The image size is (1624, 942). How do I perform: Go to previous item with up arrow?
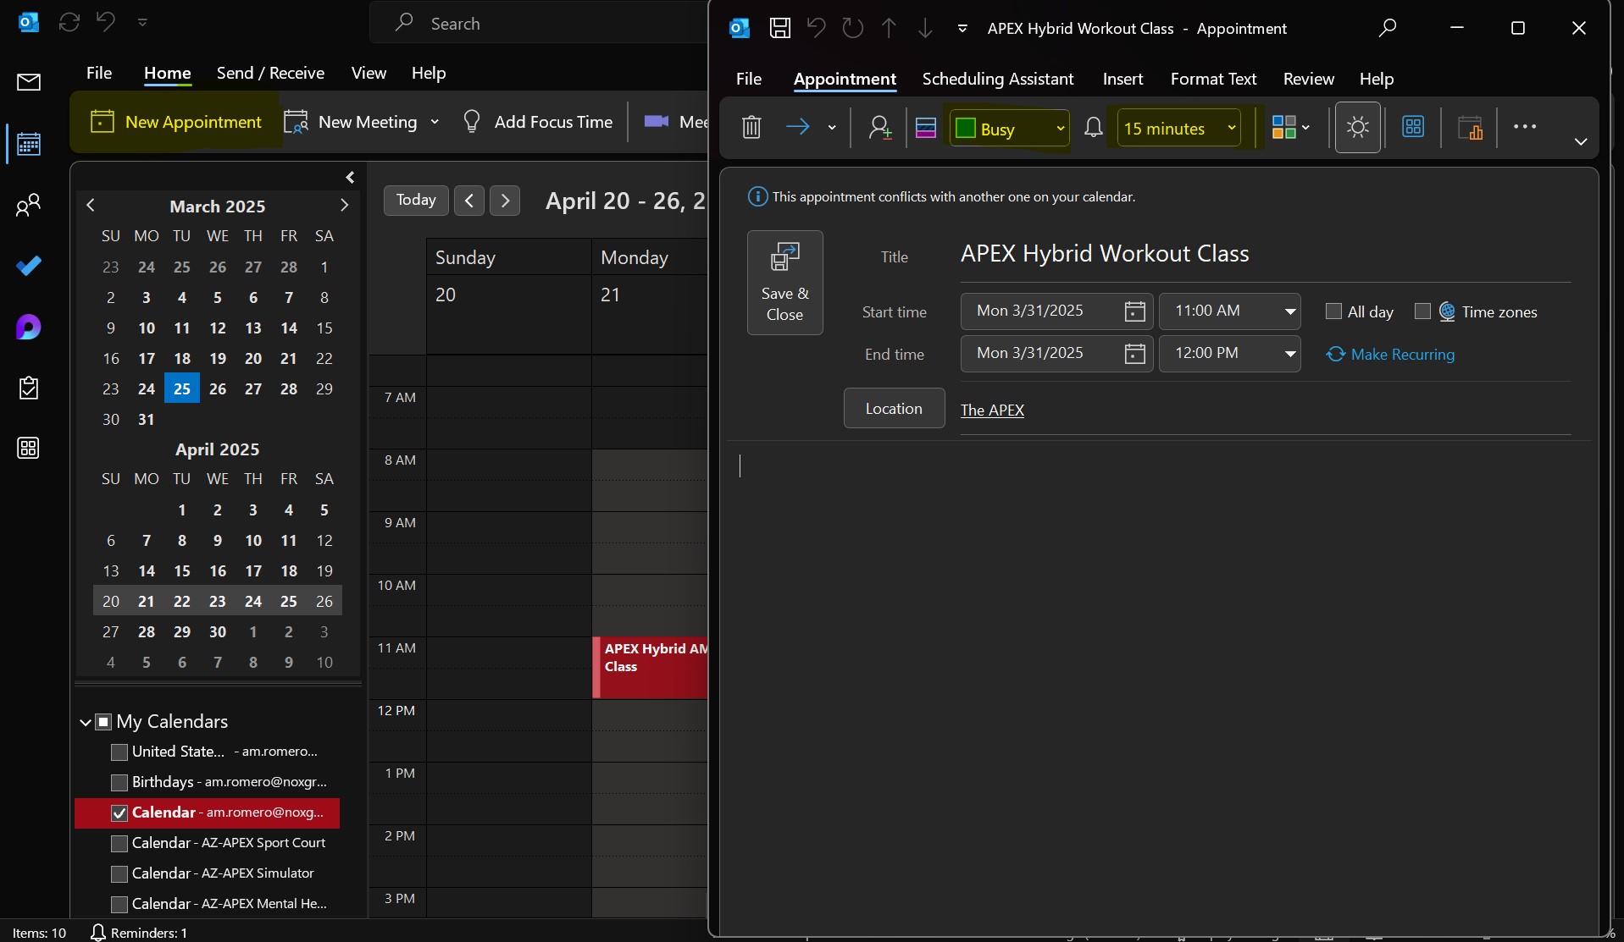pos(889,28)
